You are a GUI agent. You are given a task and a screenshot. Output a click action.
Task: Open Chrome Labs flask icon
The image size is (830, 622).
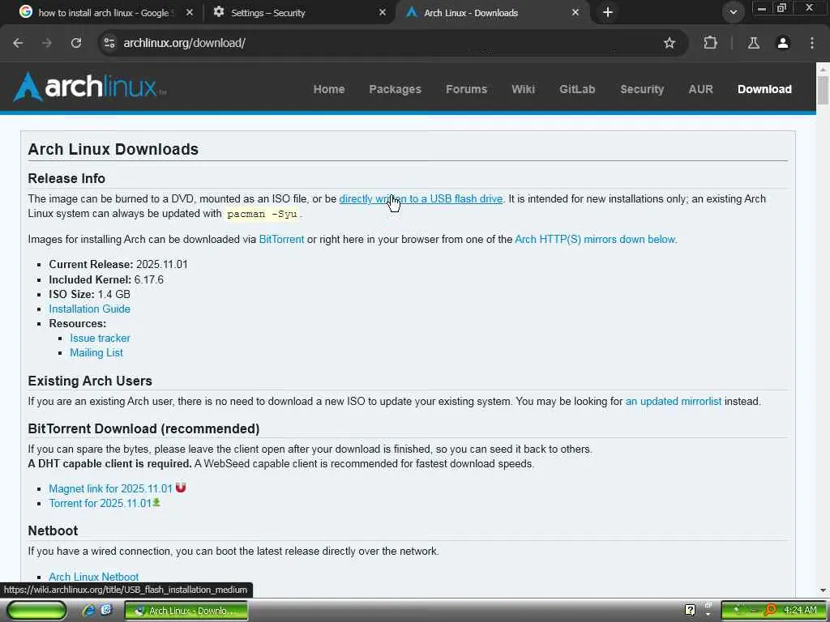(753, 43)
